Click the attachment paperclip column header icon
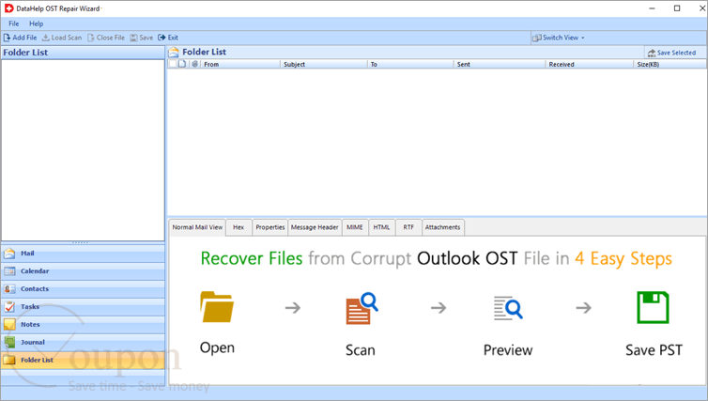Image resolution: width=708 pixels, height=401 pixels. pyautogui.click(x=194, y=64)
